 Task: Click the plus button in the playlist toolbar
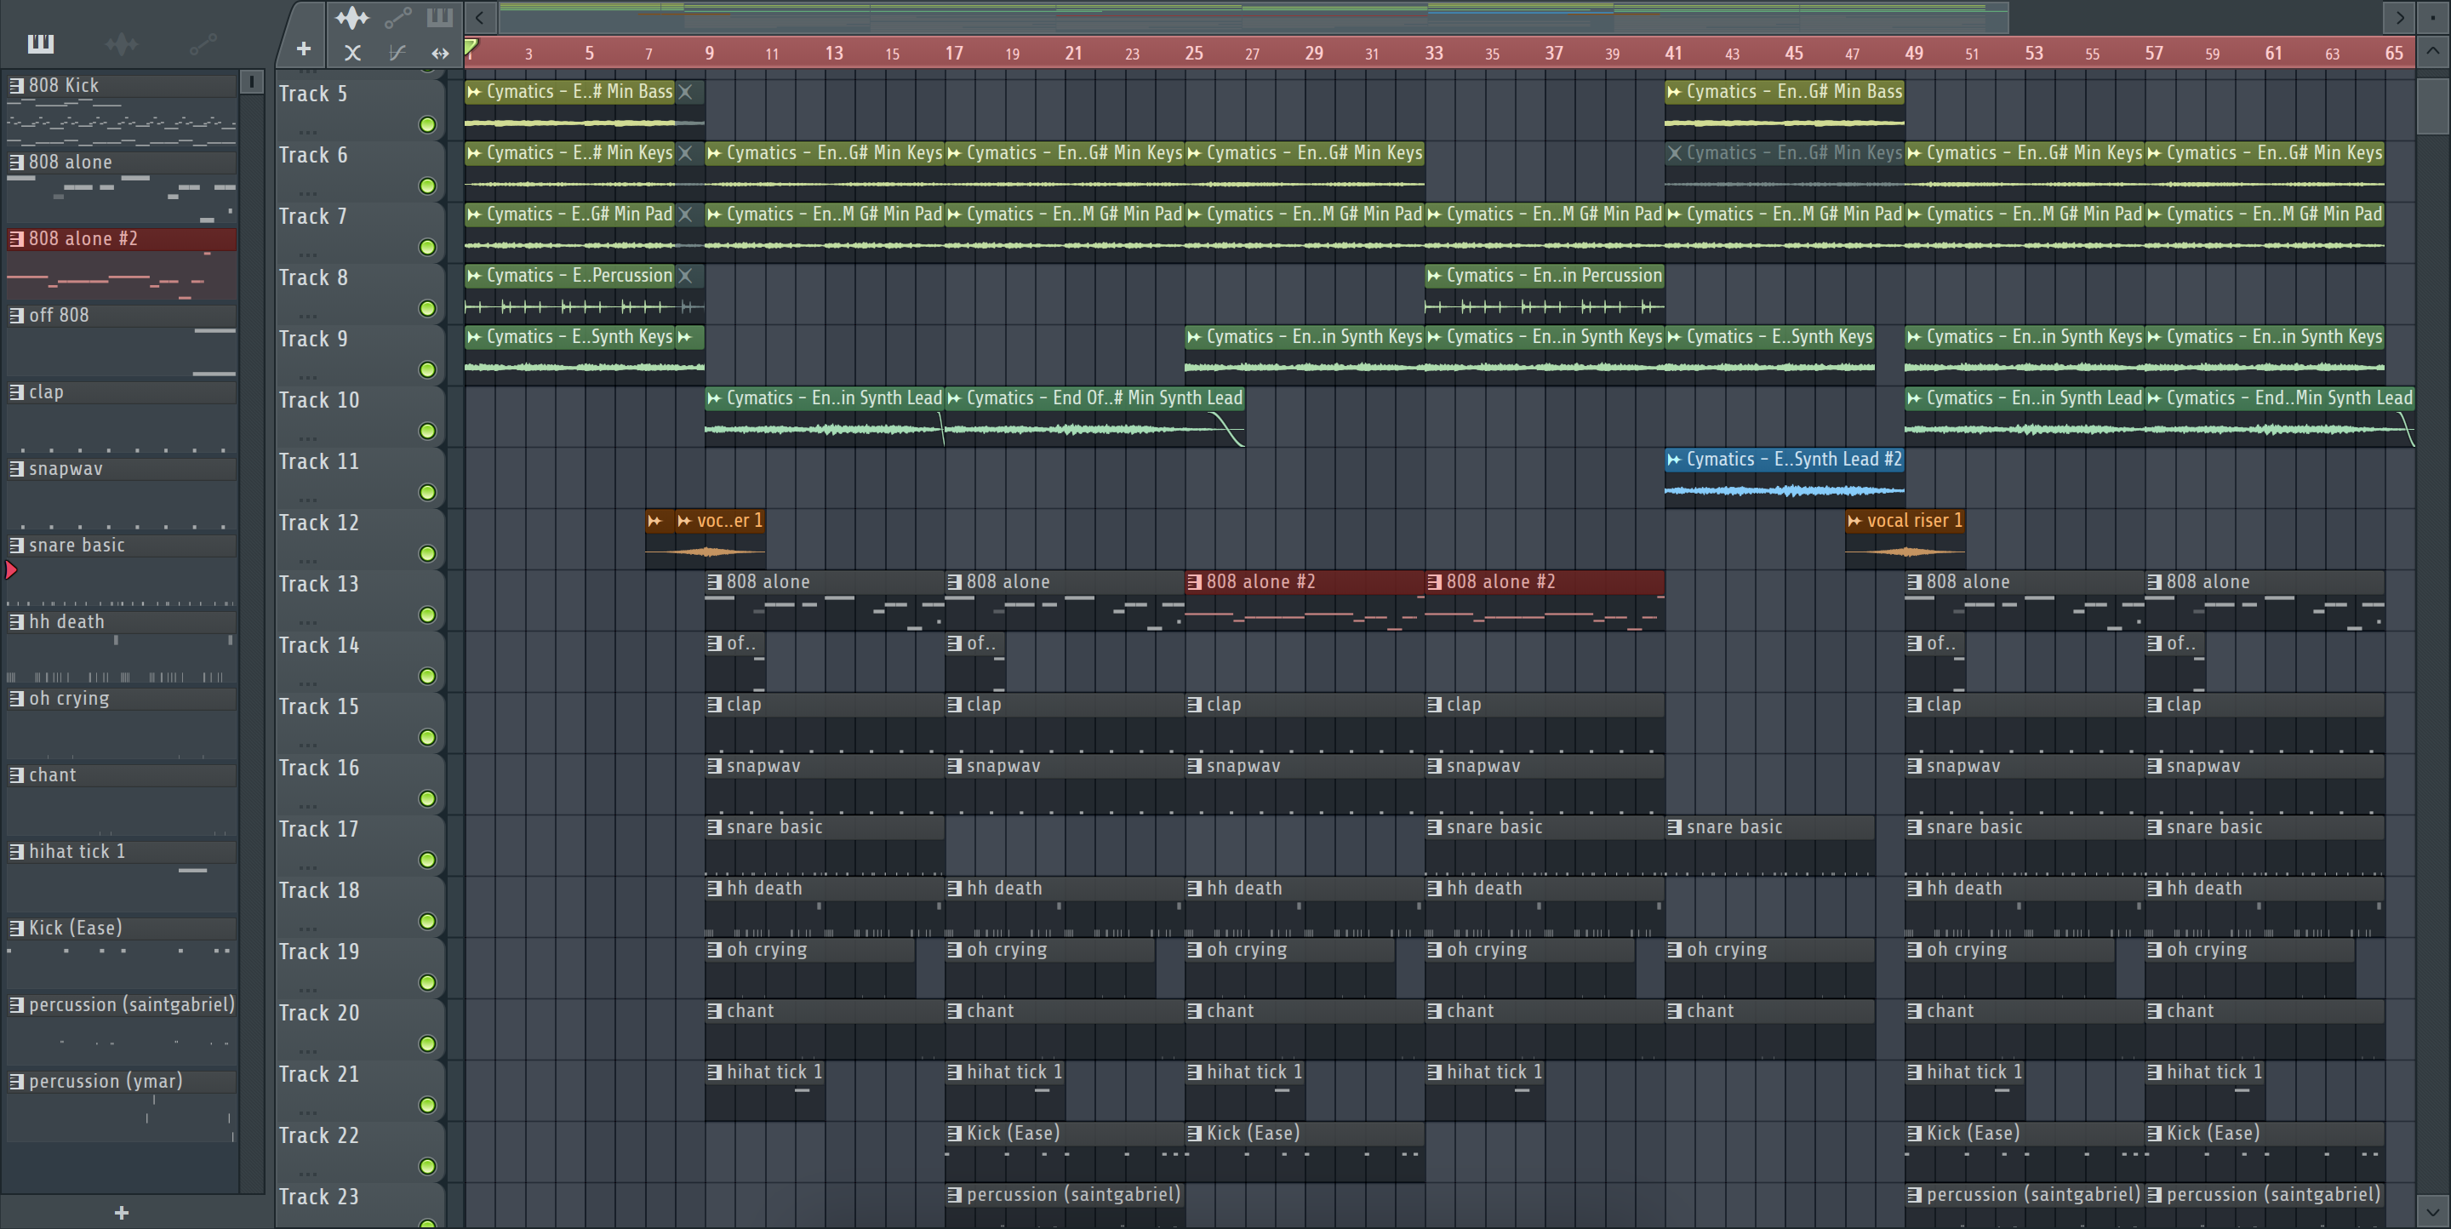click(x=304, y=49)
